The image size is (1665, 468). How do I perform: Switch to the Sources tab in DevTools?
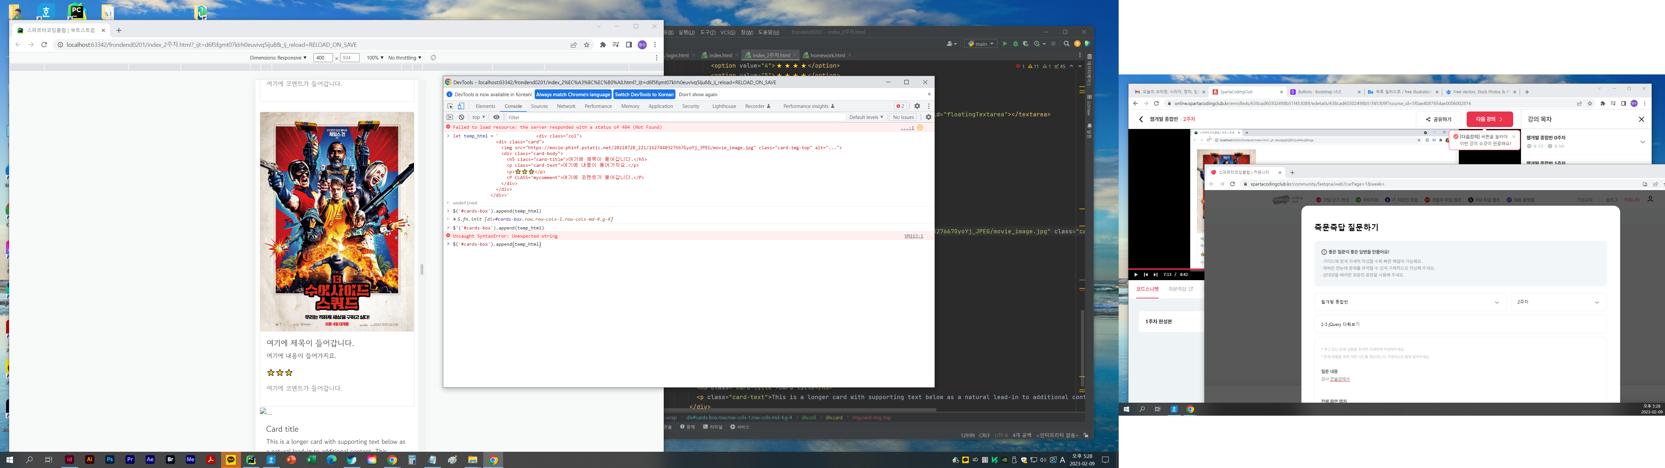[539, 106]
